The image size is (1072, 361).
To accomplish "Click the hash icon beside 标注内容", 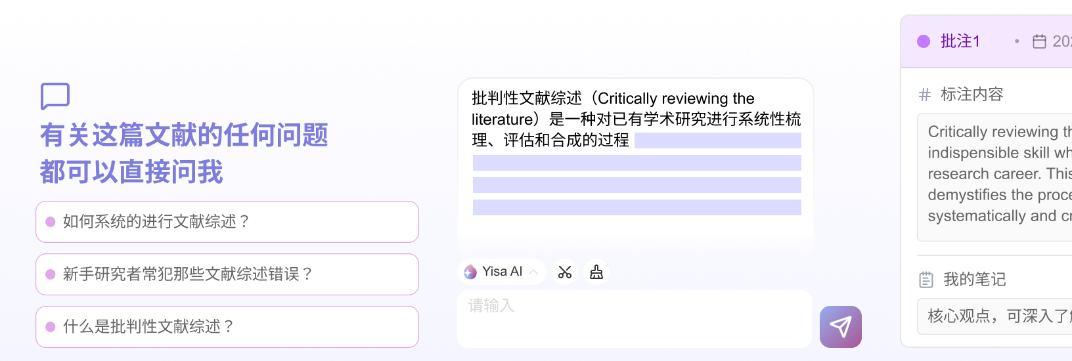I will click(x=925, y=95).
